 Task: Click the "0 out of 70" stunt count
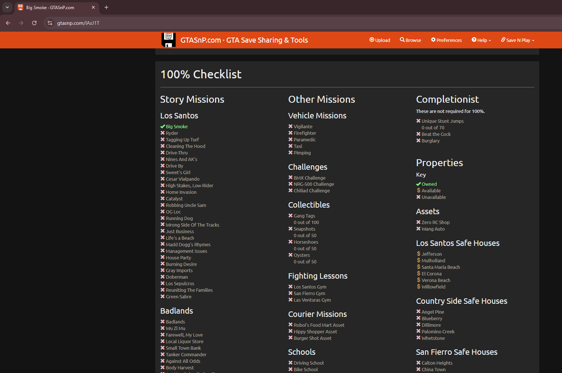(433, 127)
